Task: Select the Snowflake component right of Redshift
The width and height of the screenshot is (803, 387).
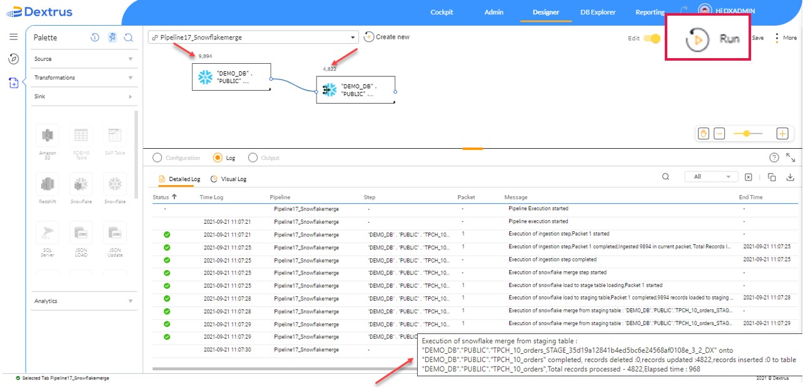Action: click(x=81, y=188)
